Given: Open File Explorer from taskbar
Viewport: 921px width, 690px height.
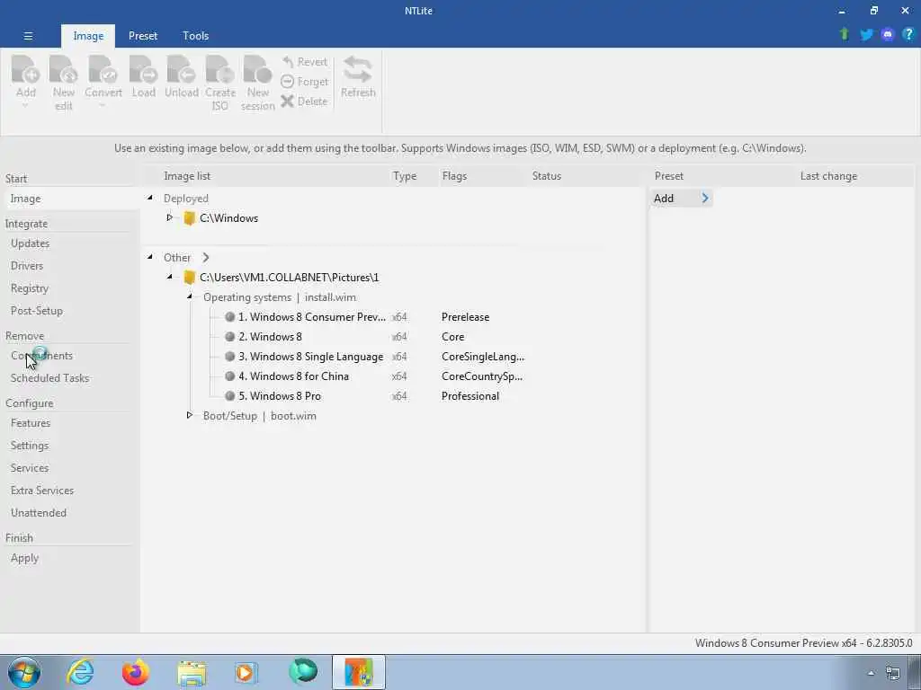Looking at the screenshot, I should [x=192, y=672].
